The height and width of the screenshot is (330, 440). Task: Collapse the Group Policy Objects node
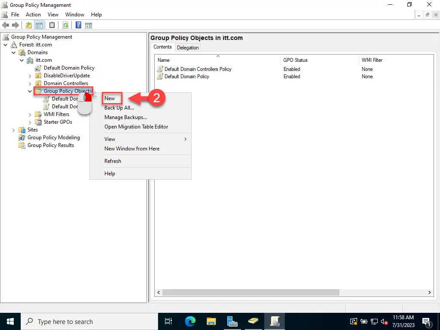pos(30,91)
